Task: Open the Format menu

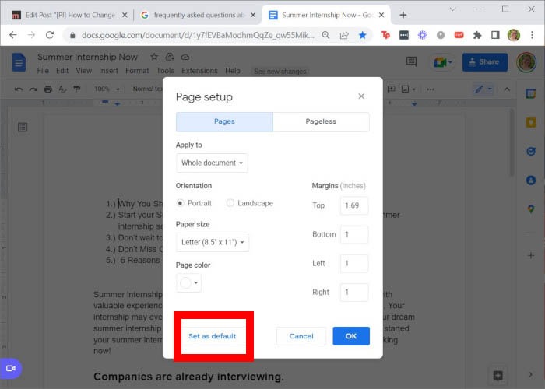Action: 137,71
